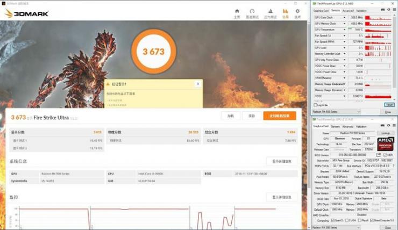Toggle the Log to file checkbox
Image resolution: width=398 pixels, height=230 pixels.
[315, 105]
